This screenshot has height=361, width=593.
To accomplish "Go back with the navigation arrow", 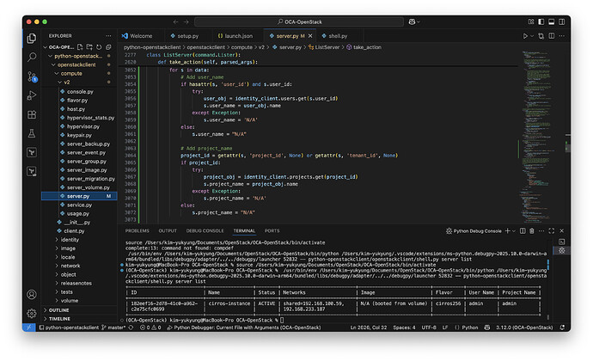I will click(175, 22).
